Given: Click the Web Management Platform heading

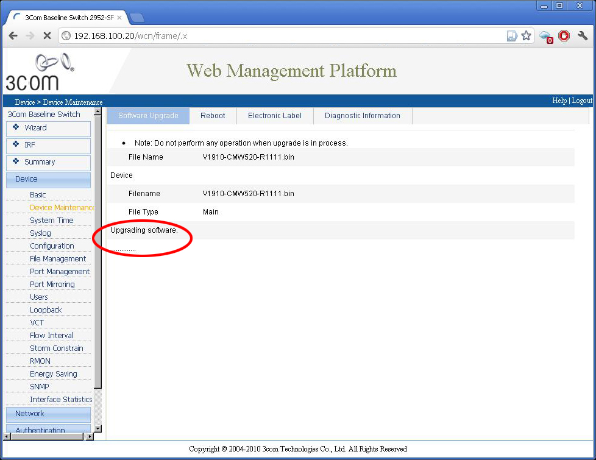Looking at the screenshot, I should click(291, 71).
